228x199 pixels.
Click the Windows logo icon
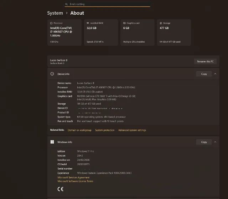pyautogui.click(x=52, y=142)
